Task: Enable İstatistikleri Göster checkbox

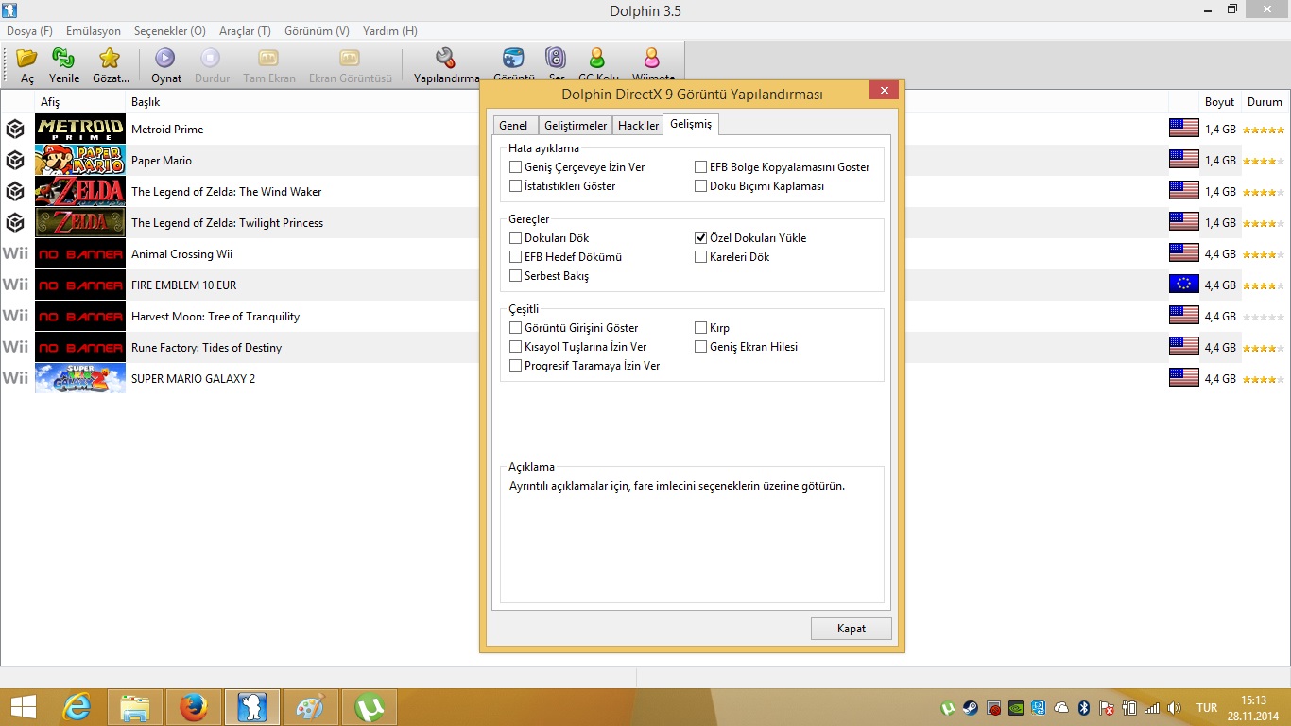Action: [515, 186]
